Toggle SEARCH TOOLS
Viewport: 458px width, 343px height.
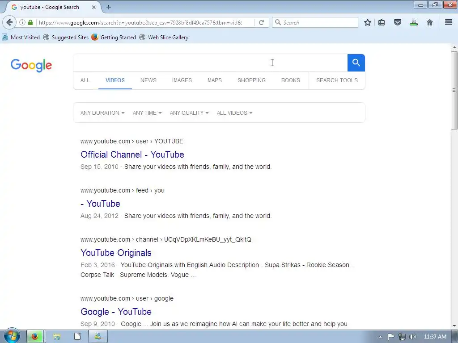(337, 80)
